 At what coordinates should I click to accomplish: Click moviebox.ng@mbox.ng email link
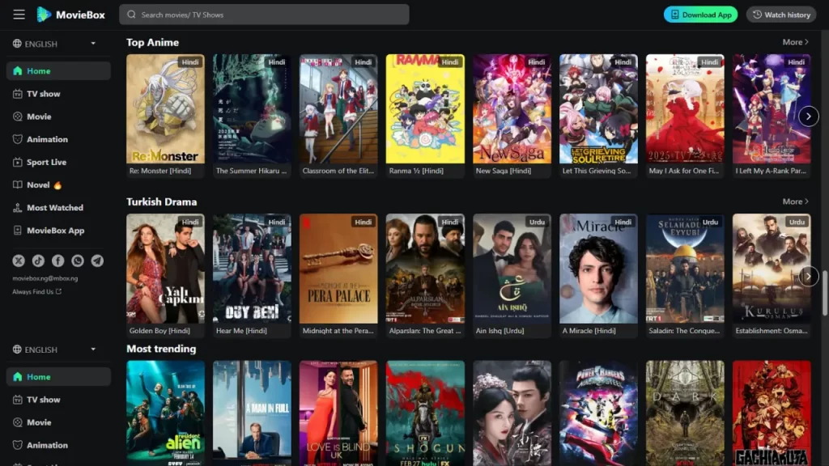click(x=45, y=278)
